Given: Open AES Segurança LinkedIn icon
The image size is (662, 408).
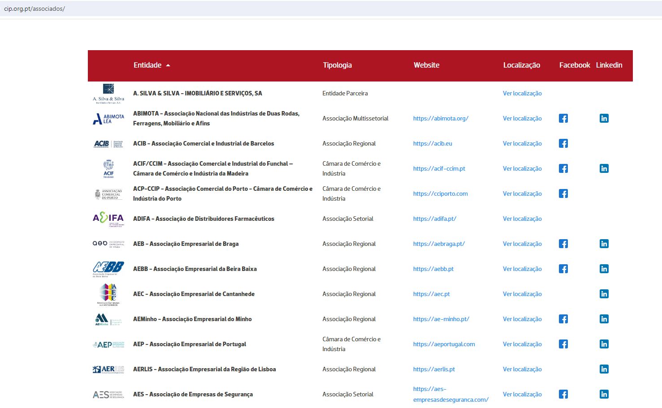Looking at the screenshot, I should coord(604,394).
